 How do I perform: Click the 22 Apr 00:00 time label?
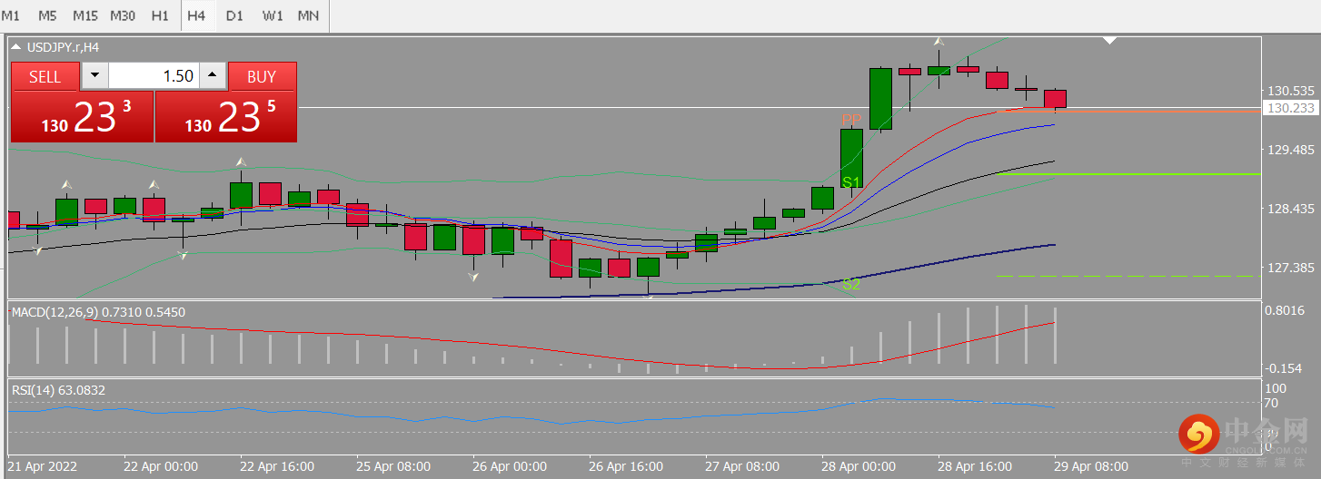pyautogui.click(x=161, y=466)
